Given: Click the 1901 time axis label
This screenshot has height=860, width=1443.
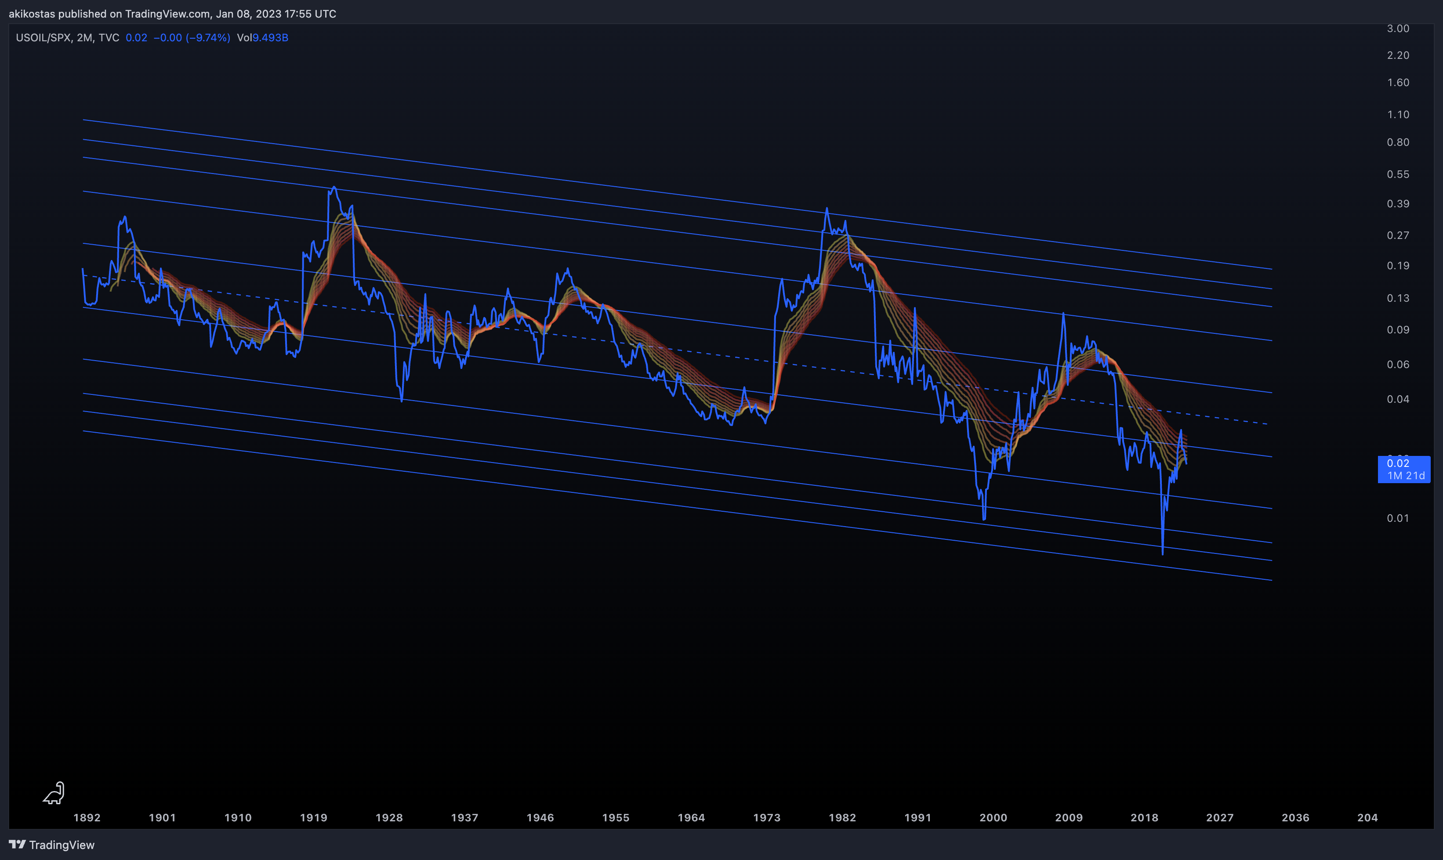Looking at the screenshot, I should pyautogui.click(x=162, y=818).
